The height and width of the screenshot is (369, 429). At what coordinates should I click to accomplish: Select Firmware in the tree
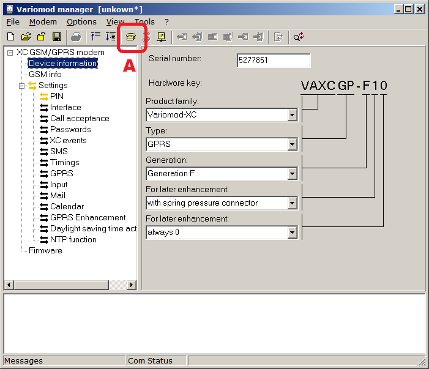(x=45, y=250)
